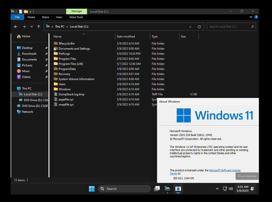Expand the address bar history dropdown
Viewport: 272px width, 202px height.
tap(190, 27)
